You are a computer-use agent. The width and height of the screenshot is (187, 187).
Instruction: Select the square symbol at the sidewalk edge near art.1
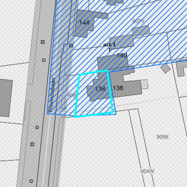pos(71,45)
